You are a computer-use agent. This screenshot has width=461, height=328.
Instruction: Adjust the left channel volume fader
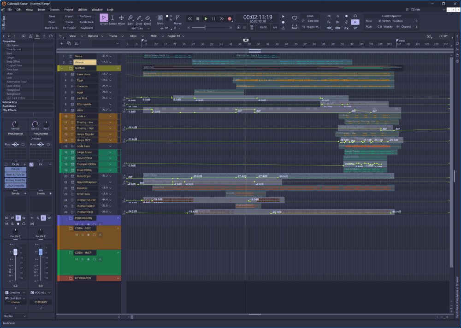[15, 252]
